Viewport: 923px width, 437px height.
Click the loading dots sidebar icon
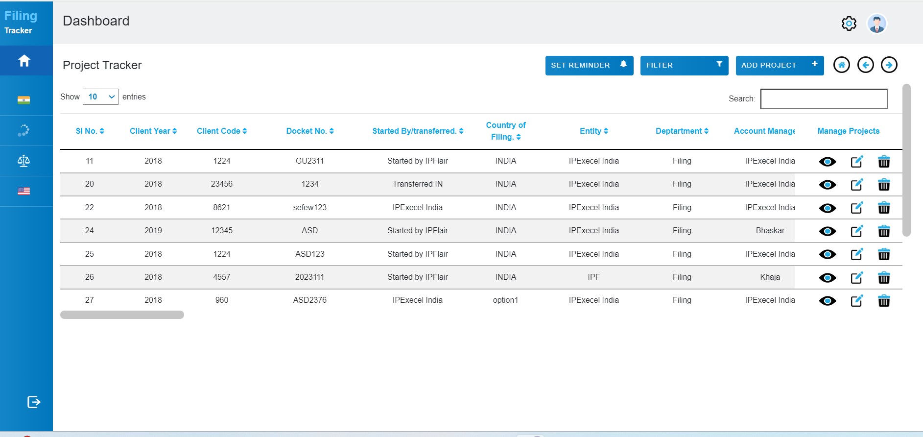pos(24,130)
